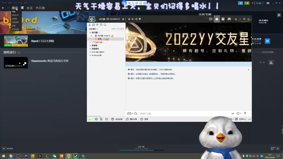Click Steam's green friends indicator button
The image size is (283, 159).
(x=247, y=3)
